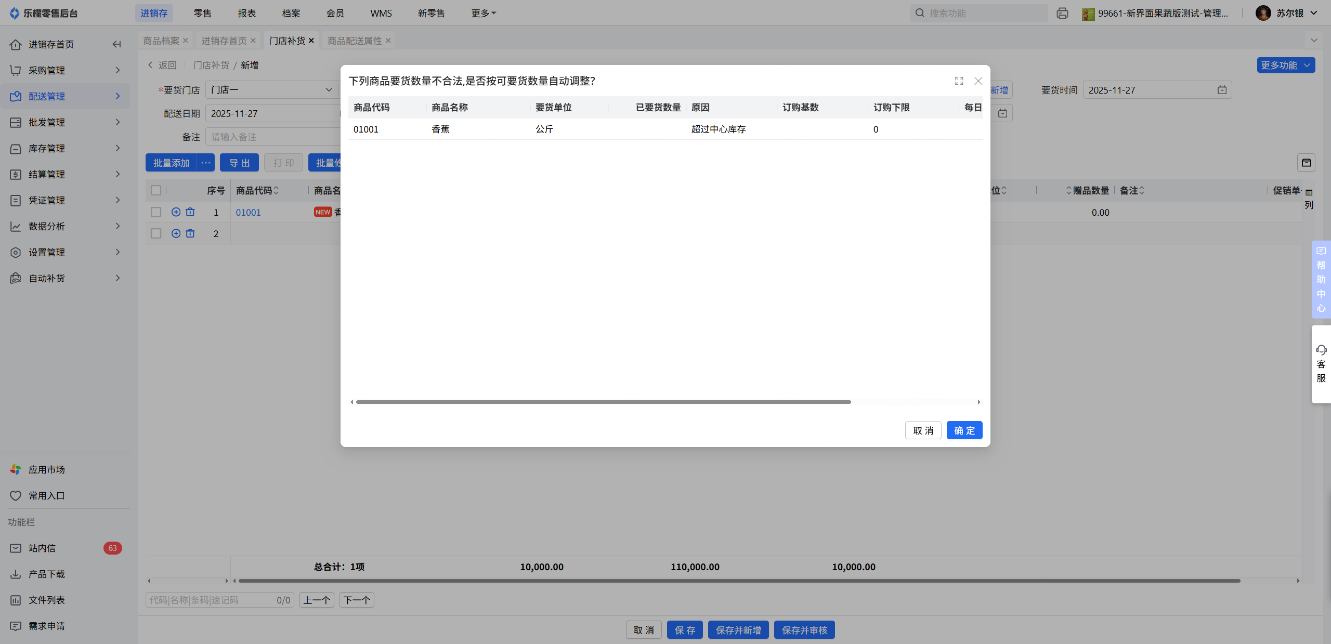The height and width of the screenshot is (644, 1331).
Task: Toggle the select-all header checkbox
Action: tap(155, 190)
